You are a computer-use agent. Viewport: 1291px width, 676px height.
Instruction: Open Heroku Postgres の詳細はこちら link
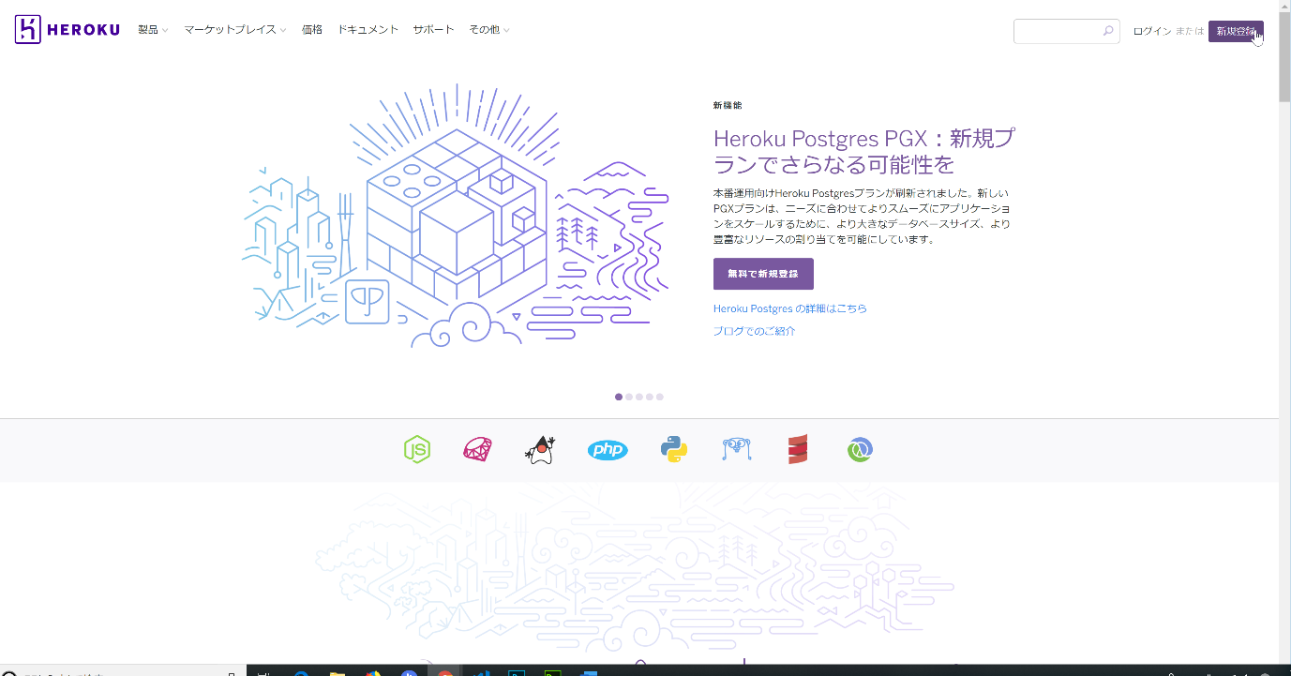(x=790, y=308)
